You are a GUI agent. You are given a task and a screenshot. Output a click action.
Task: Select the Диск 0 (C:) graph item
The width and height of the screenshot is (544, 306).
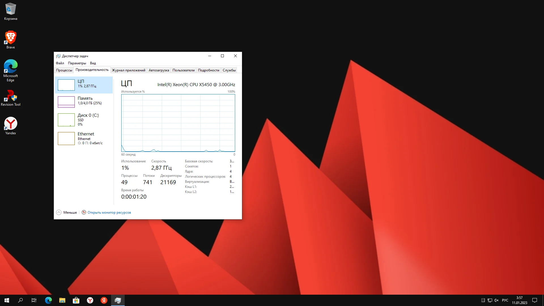84,120
